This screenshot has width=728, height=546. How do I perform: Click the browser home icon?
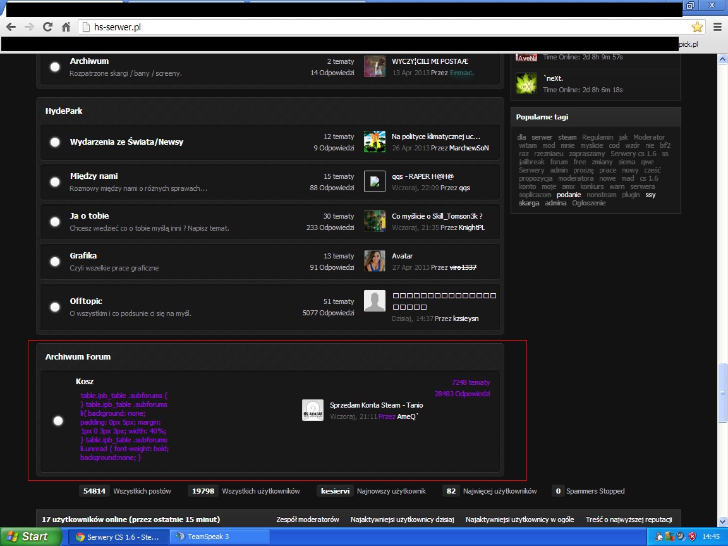coord(66,27)
